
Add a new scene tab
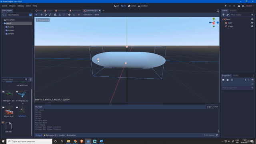104,10
